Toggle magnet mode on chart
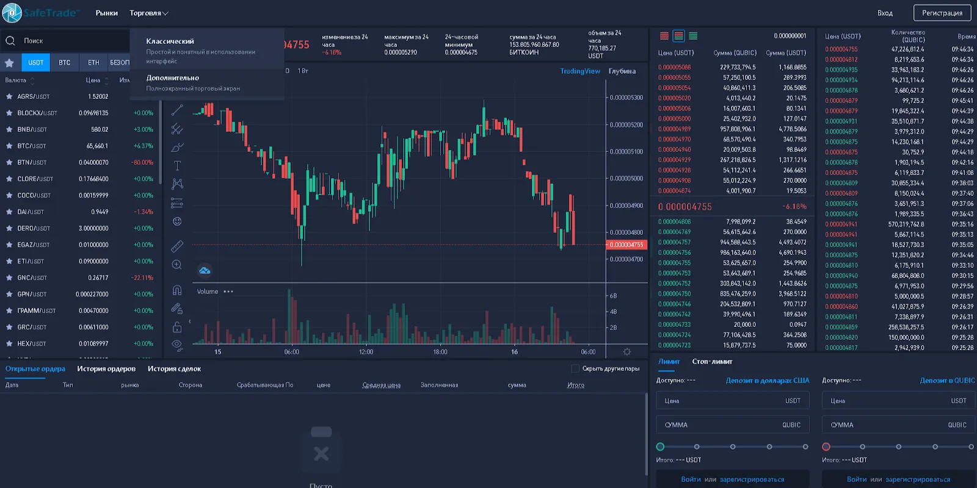The image size is (977, 488). (x=177, y=290)
